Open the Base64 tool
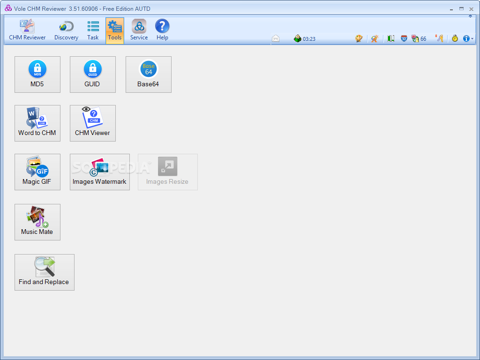This screenshot has height=360, width=480. click(x=149, y=75)
